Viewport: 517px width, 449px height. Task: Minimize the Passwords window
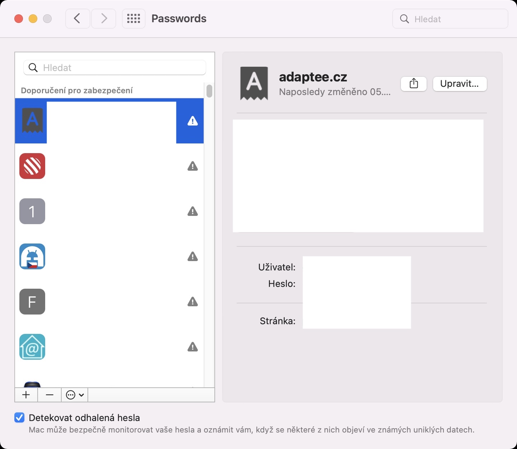tap(33, 19)
